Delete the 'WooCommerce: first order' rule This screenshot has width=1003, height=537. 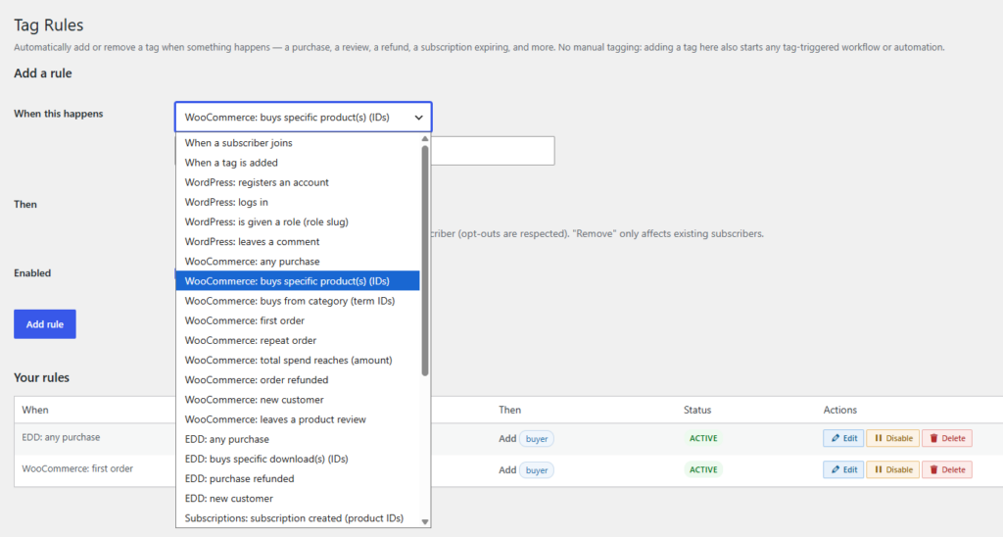(x=947, y=469)
